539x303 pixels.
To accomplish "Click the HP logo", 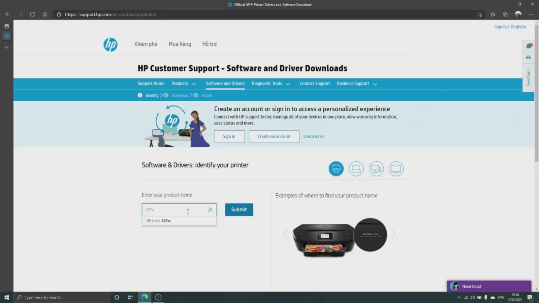I will pyautogui.click(x=110, y=44).
